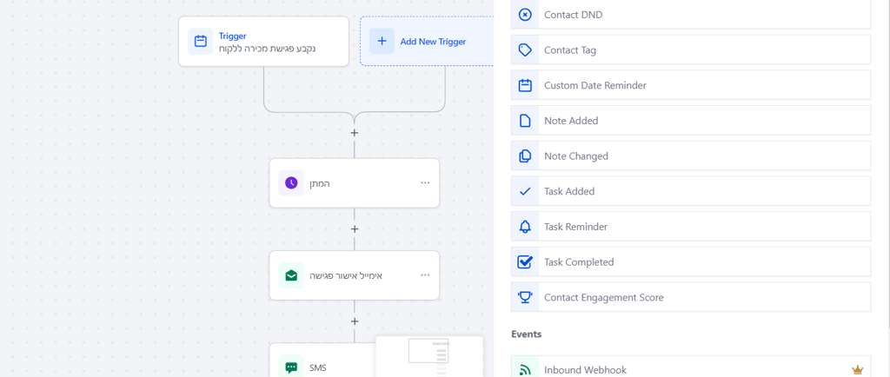Choose the Contact DND trigger
The height and width of the screenshot is (377, 890).
(x=691, y=15)
